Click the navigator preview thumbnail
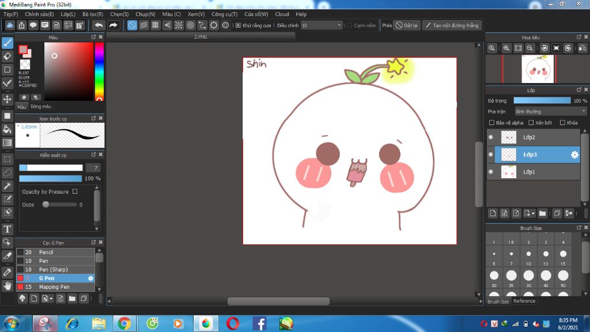This screenshot has width=590, height=332. click(x=538, y=69)
